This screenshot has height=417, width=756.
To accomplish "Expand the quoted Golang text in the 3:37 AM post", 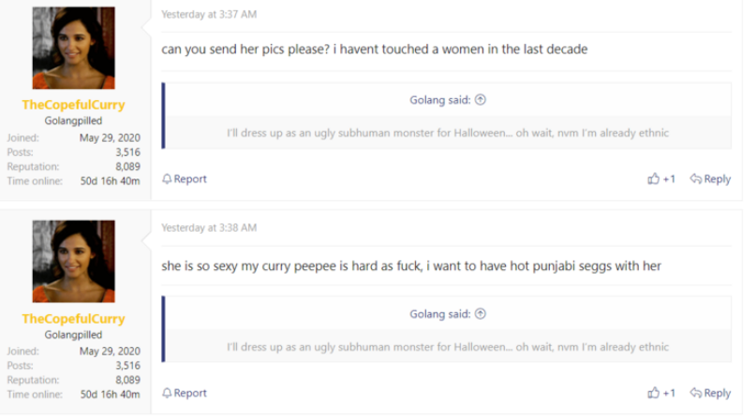I will pos(448,133).
